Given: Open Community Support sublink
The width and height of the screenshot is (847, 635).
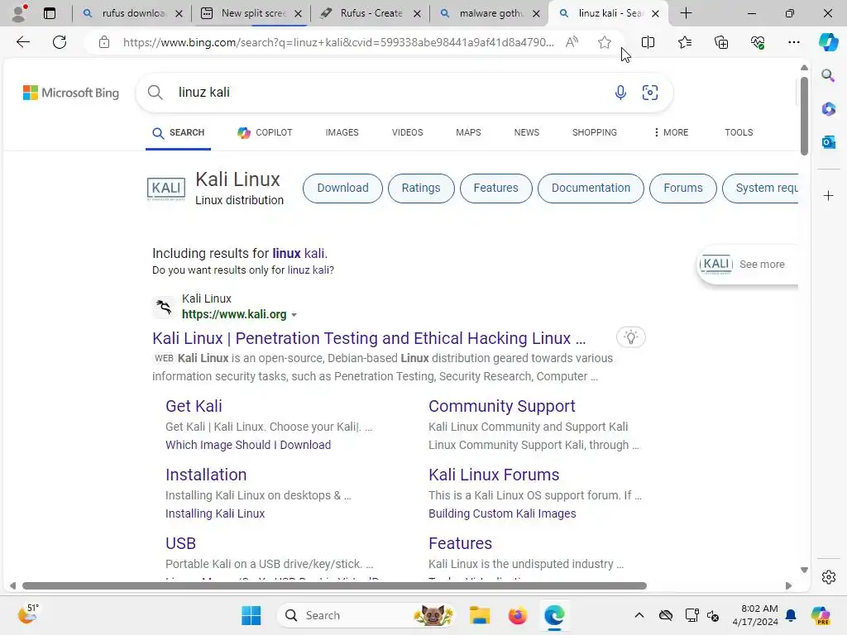Looking at the screenshot, I should [x=502, y=406].
